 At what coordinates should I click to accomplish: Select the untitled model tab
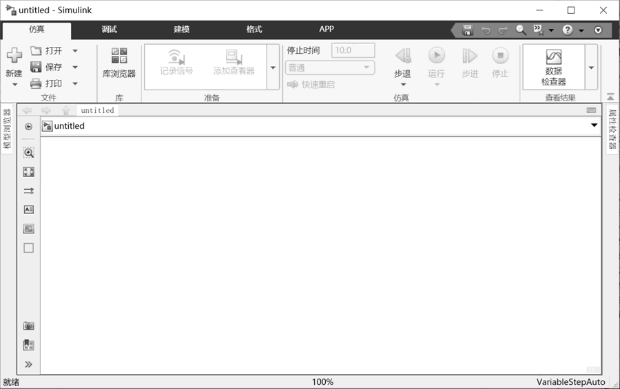pyautogui.click(x=97, y=110)
